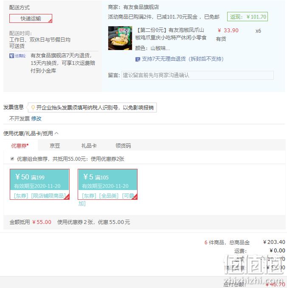Click the x6 quantity text
Image resolution: width=287 pixels, height=288 pixels.
coord(258,31)
